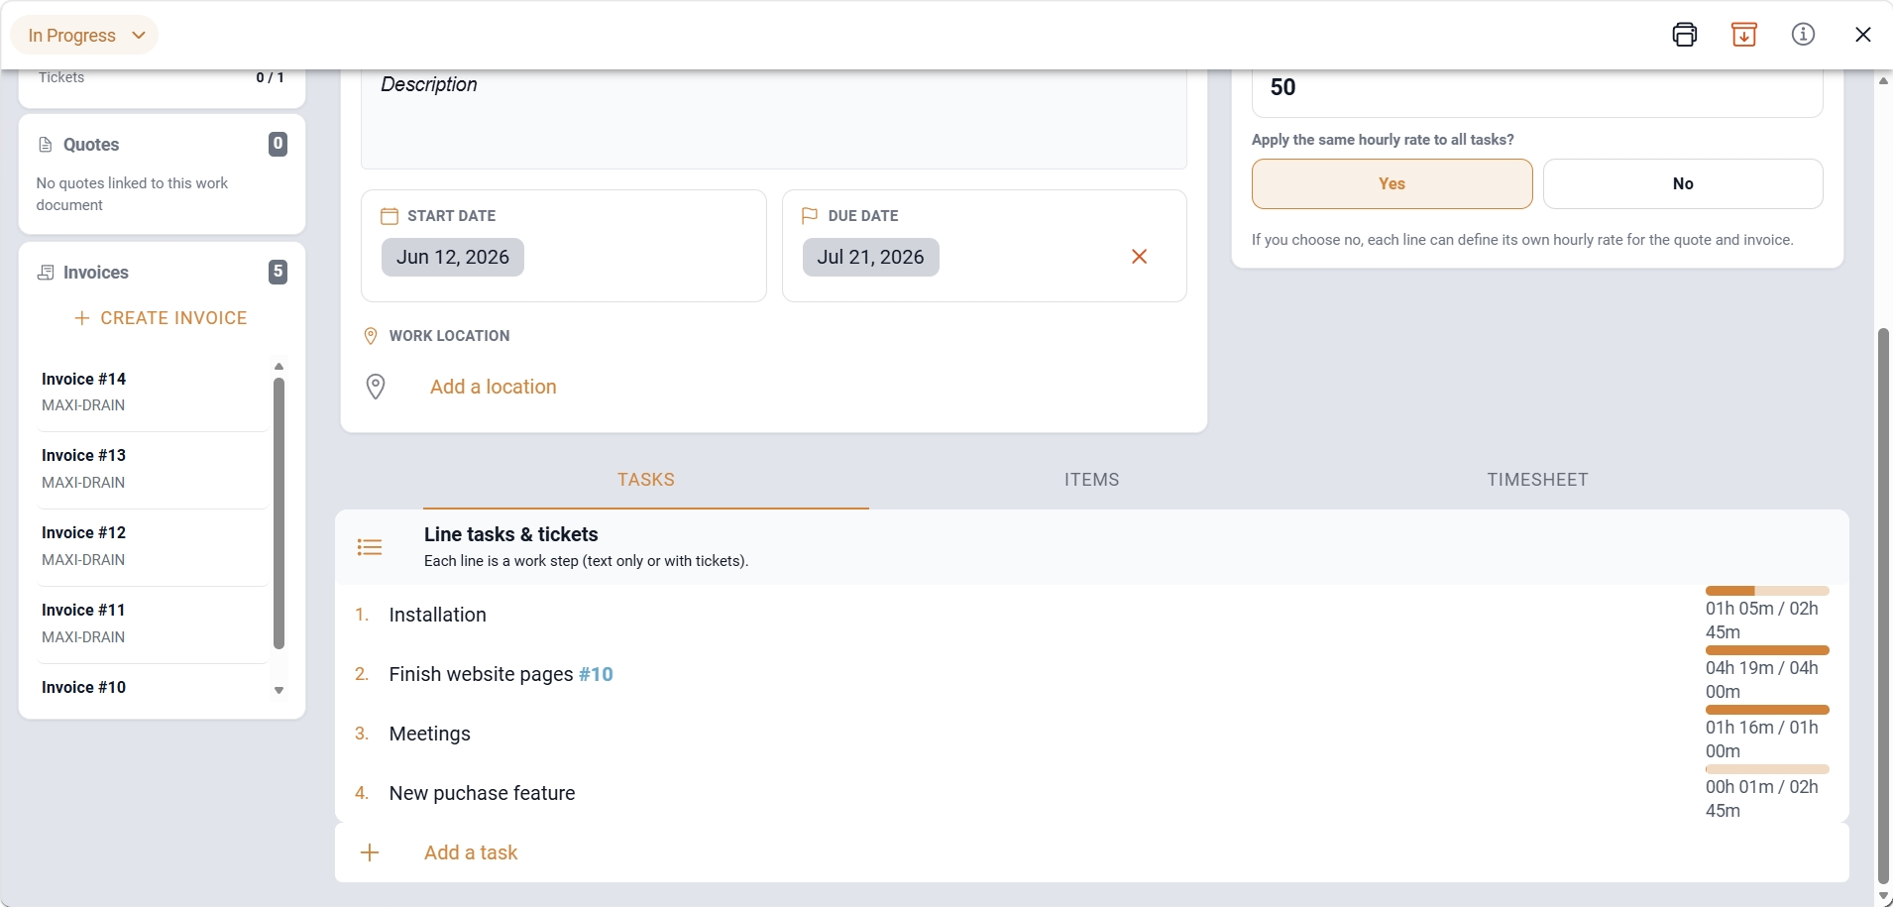Switch to the TASKS tab

(x=646, y=480)
